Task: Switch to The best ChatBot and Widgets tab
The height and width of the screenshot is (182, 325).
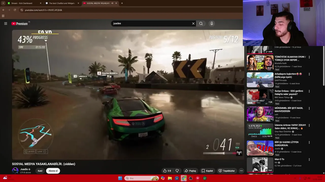Action: click(62, 3)
